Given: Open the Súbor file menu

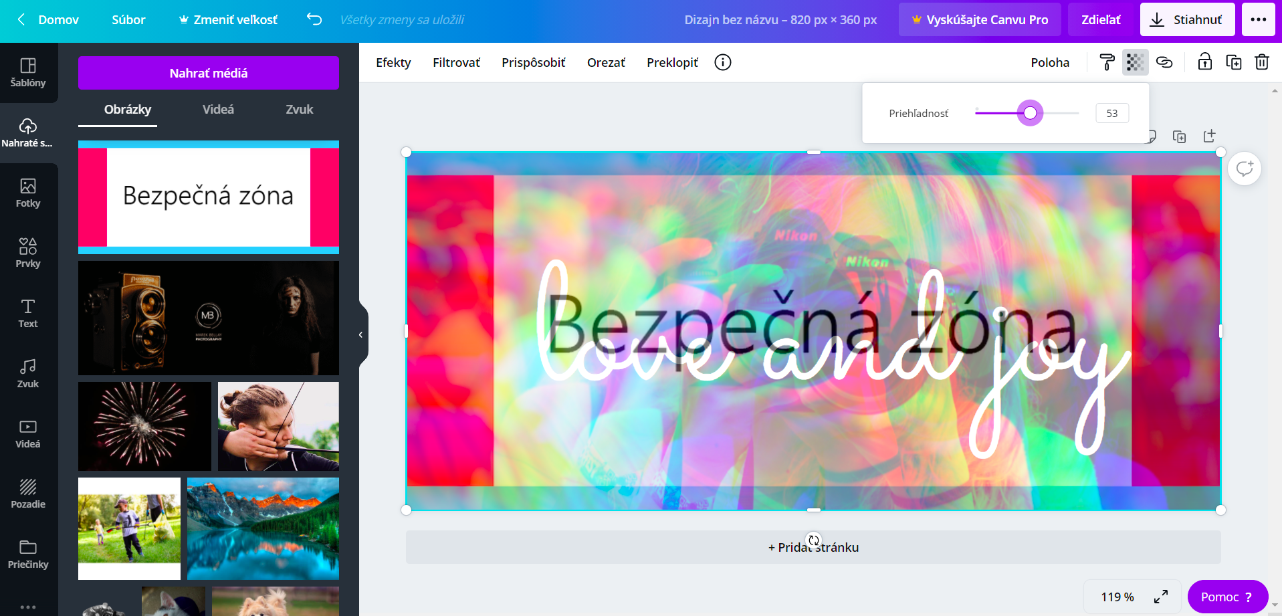Looking at the screenshot, I should coord(128,19).
